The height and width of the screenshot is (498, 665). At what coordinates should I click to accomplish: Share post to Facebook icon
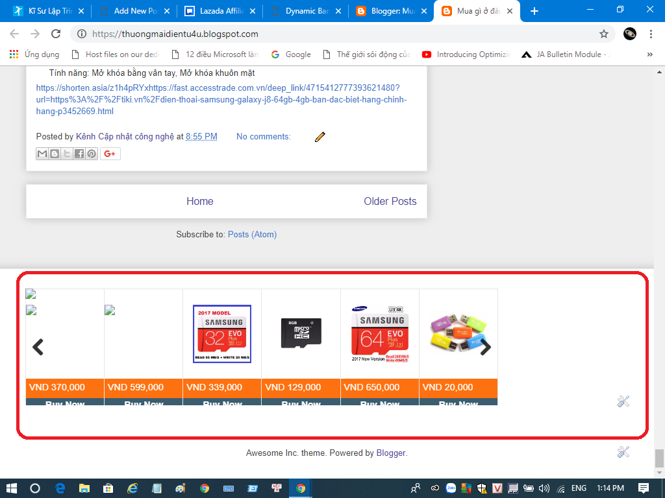pyautogui.click(x=79, y=154)
